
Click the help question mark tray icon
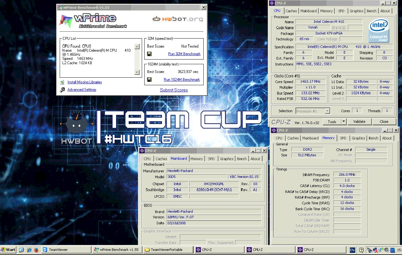(361, 250)
